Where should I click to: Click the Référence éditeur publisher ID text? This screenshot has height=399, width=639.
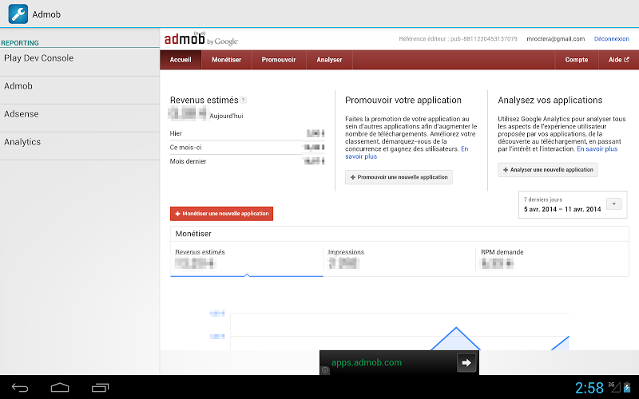click(458, 39)
